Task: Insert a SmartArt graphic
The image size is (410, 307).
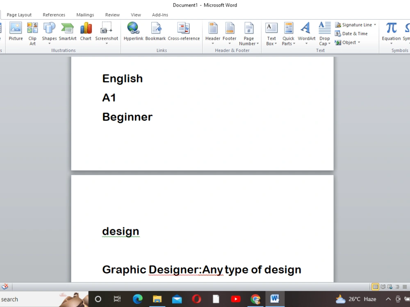Action: click(x=68, y=32)
